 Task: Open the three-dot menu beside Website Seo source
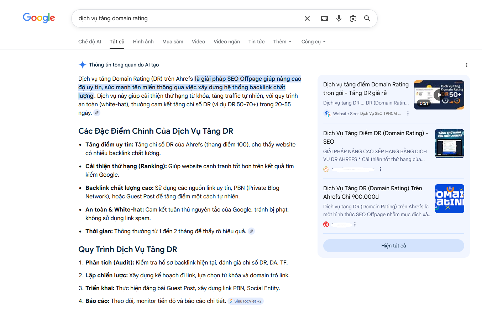408,113
